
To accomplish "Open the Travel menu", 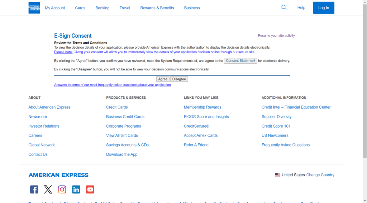I will coord(125,8).
